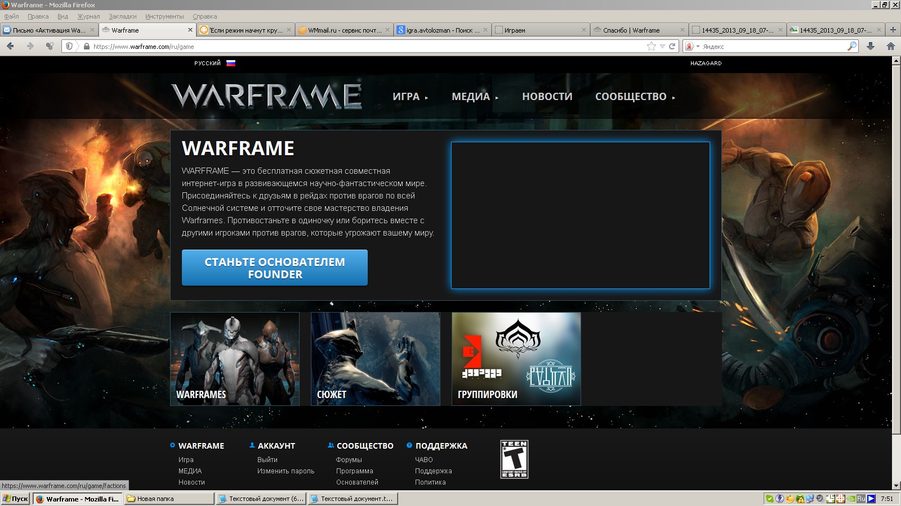Image resolution: width=901 pixels, height=506 pixels.
Task: Click the browser forward arrow
Action: click(x=30, y=46)
